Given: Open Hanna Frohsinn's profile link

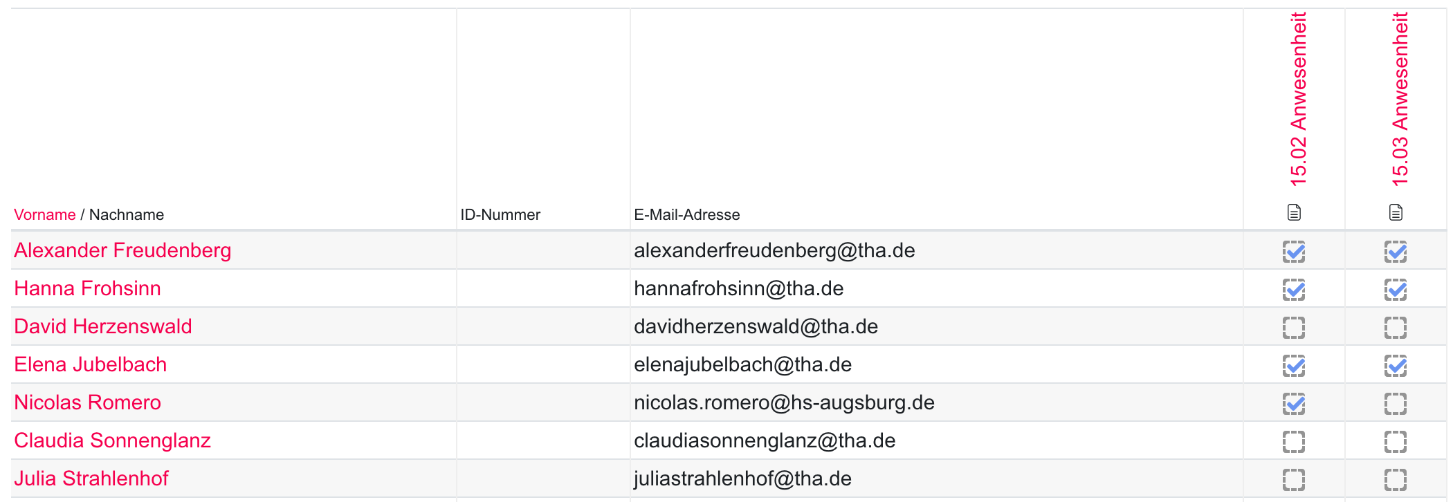Looking at the screenshot, I should click(87, 288).
